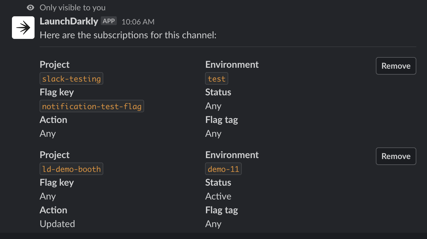Screen dimensions: 427x239
Task: Click the Status value 'Active' for ld-demo-booth
Action: [218, 196]
